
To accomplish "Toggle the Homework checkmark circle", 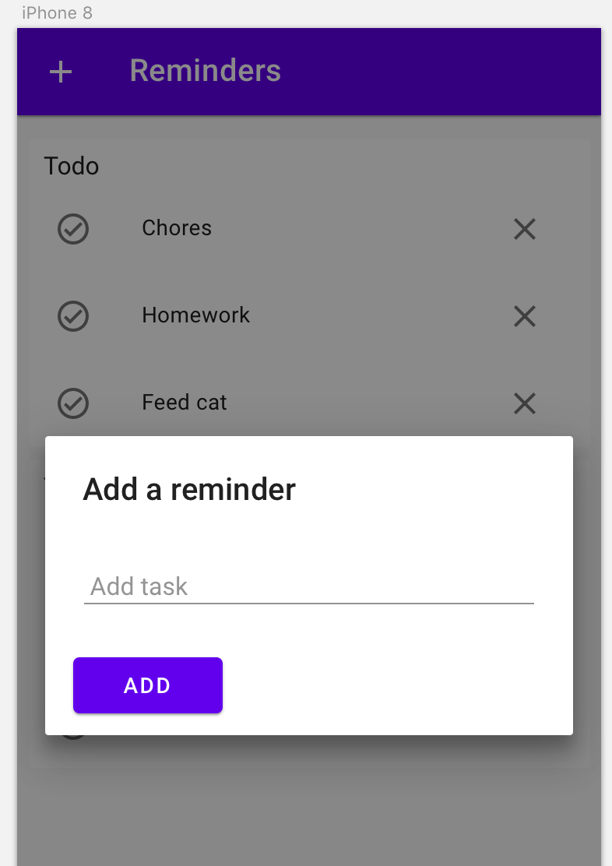I will click(x=73, y=316).
